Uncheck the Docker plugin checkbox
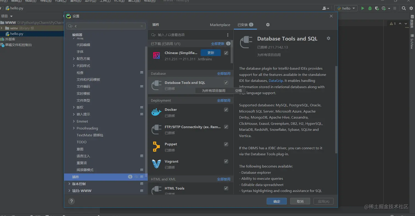Screen dimensions: 415x216 [x=226, y=110]
